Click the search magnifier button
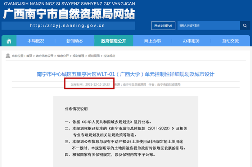Screen dimensions: 252x167 point(245,26)
